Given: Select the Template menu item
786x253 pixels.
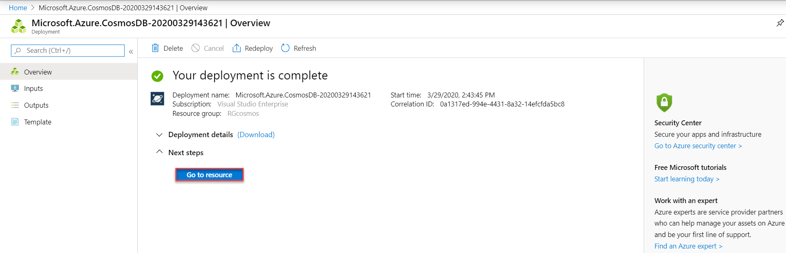Looking at the screenshot, I should pyautogui.click(x=38, y=122).
